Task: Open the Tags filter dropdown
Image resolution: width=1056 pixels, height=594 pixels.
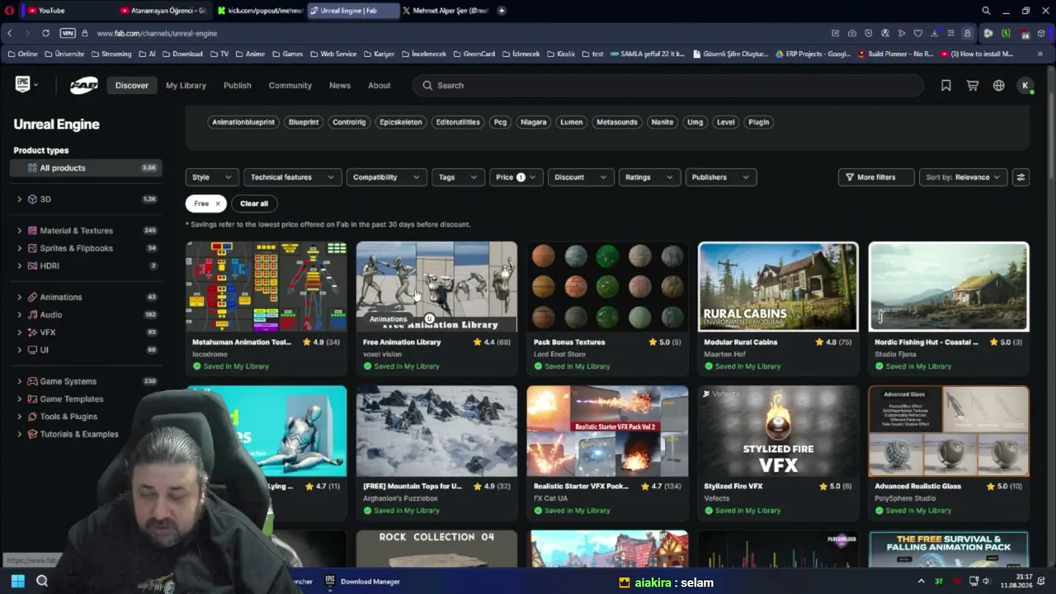Action: point(458,177)
